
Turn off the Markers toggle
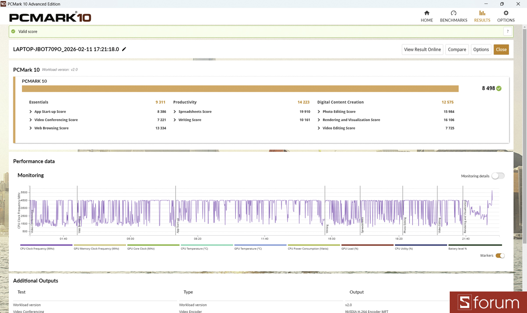pos(500,255)
